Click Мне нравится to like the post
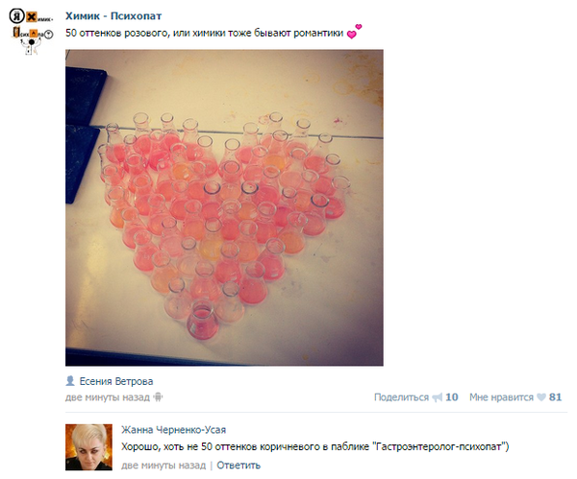This screenshot has width=577, height=479. (x=501, y=397)
